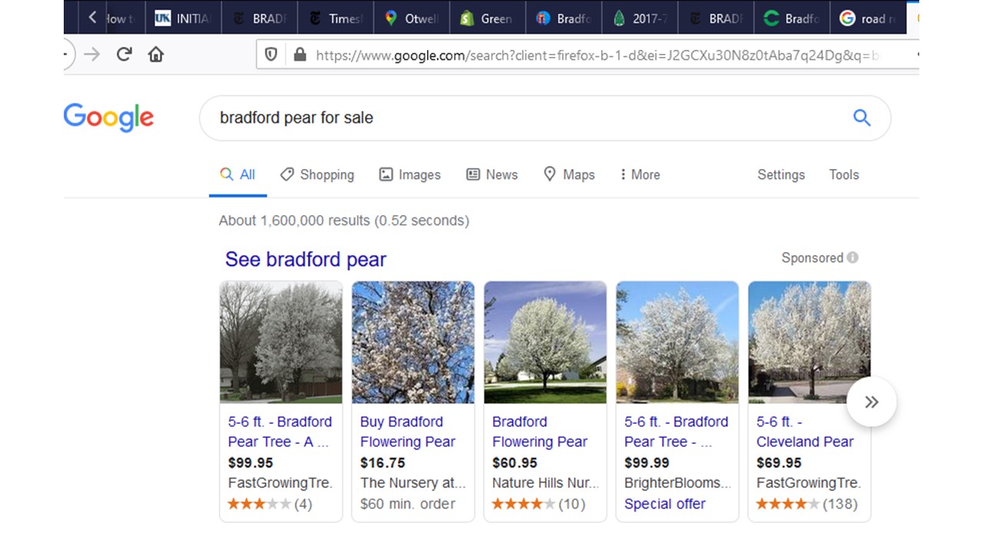Click the Cleveland Pear tree thumbnail
983x553 pixels.
(x=809, y=343)
